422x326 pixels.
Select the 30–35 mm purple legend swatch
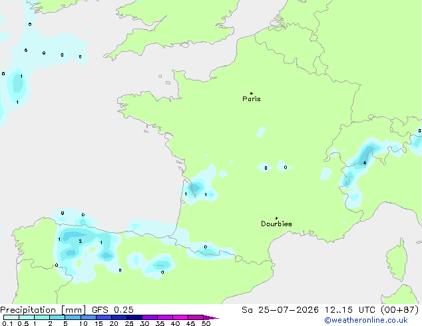pyautogui.click(x=150, y=317)
